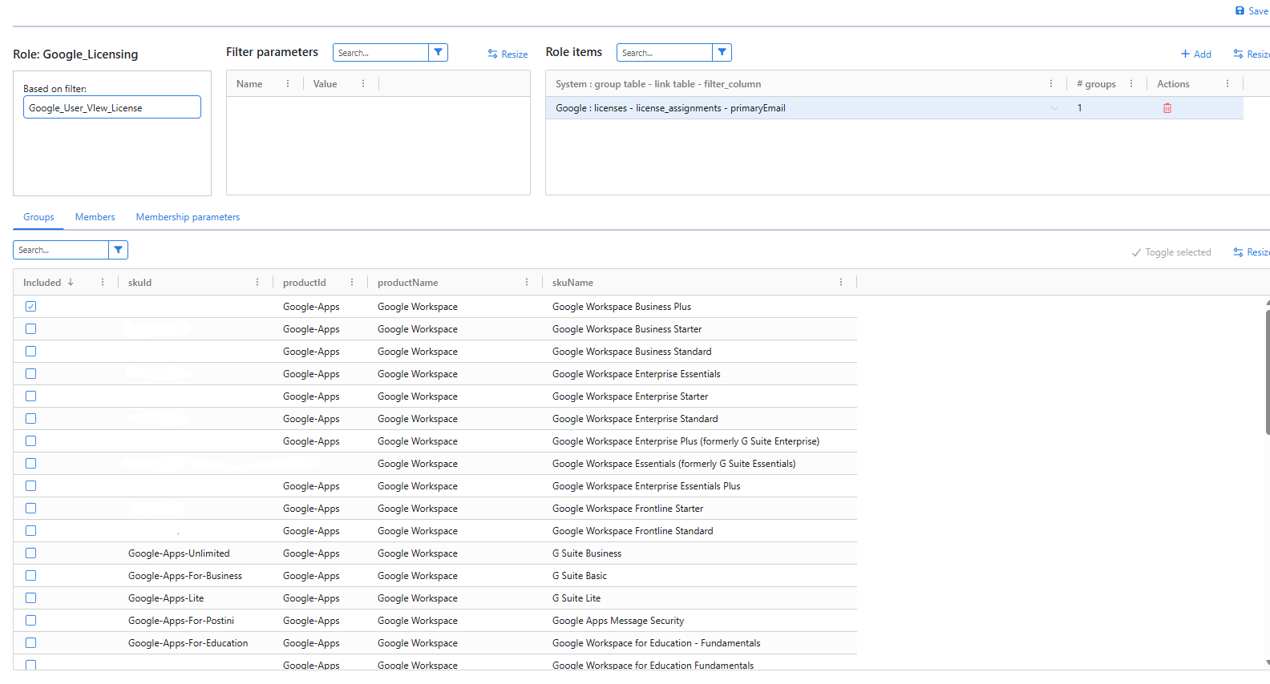Click the Role items search field
1270x684 pixels.
[x=665, y=52]
